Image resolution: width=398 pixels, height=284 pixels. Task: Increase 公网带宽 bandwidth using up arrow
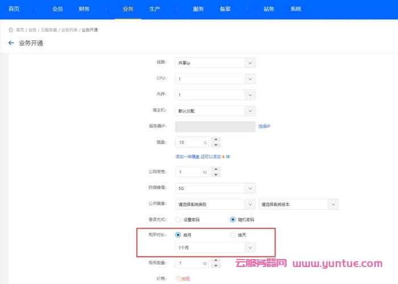click(216, 169)
